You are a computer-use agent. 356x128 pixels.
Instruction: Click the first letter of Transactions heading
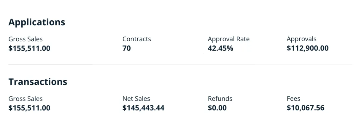(x=11, y=82)
